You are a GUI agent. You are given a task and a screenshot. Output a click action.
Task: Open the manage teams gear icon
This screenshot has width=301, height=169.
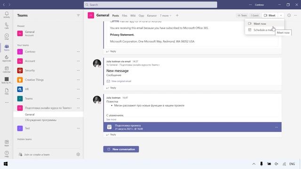78,154
